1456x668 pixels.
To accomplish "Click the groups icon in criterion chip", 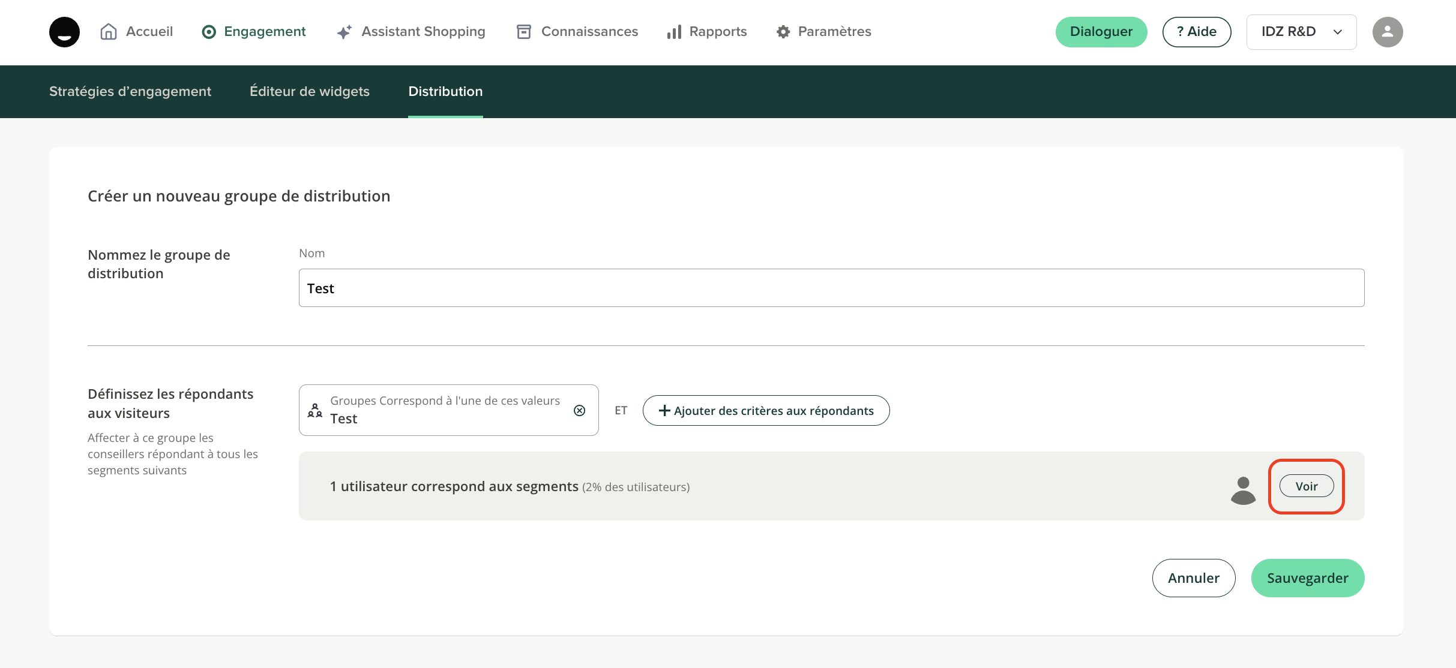I will (314, 410).
